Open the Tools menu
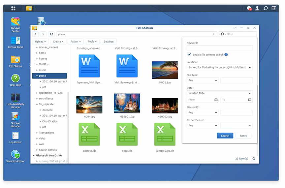This screenshot has width=285, height=188. pyautogui.click(x=92, y=42)
